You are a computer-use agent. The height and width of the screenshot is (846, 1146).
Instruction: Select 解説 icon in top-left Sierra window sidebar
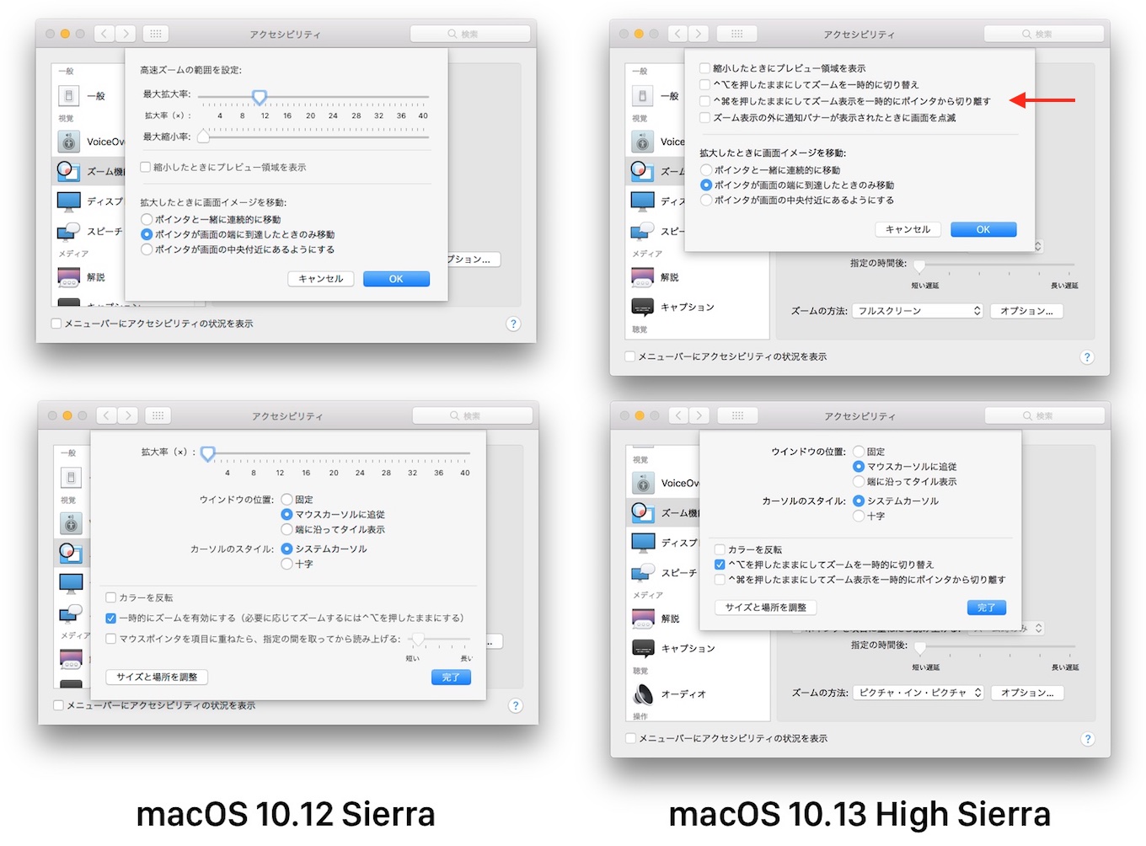tap(69, 276)
